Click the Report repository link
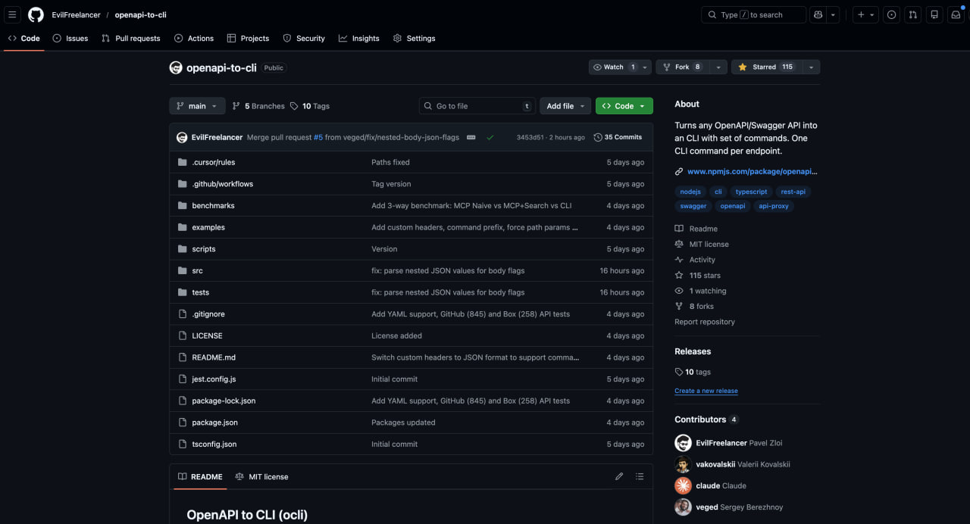The image size is (970, 524). pyautogui.click(x=705, y=322)
